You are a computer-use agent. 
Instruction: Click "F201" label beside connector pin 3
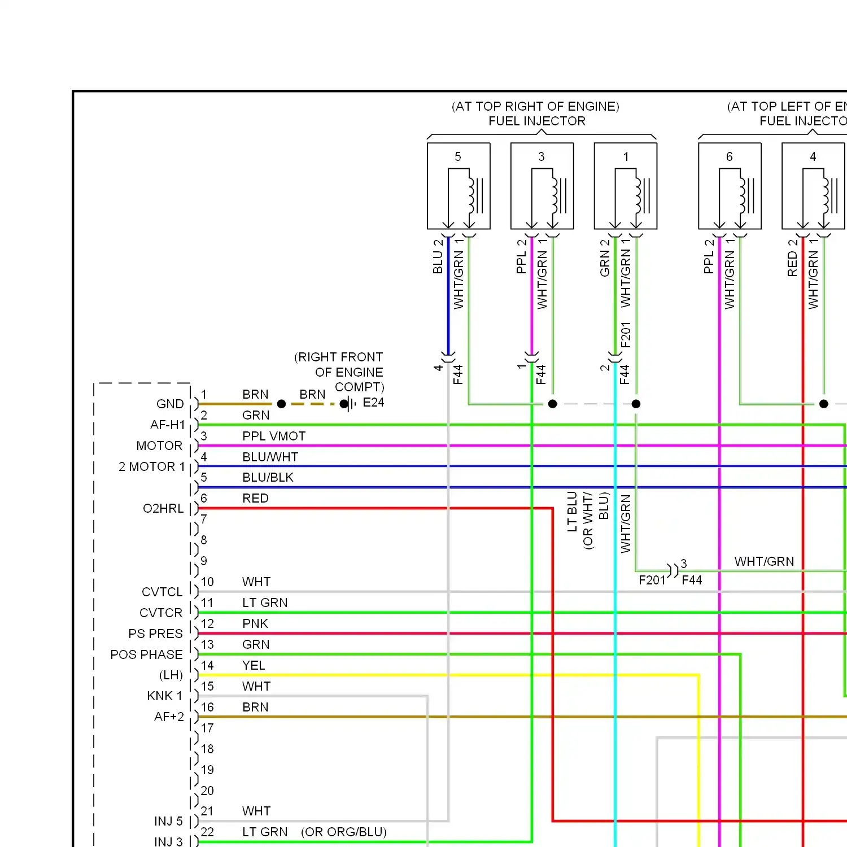click(652, 580)
